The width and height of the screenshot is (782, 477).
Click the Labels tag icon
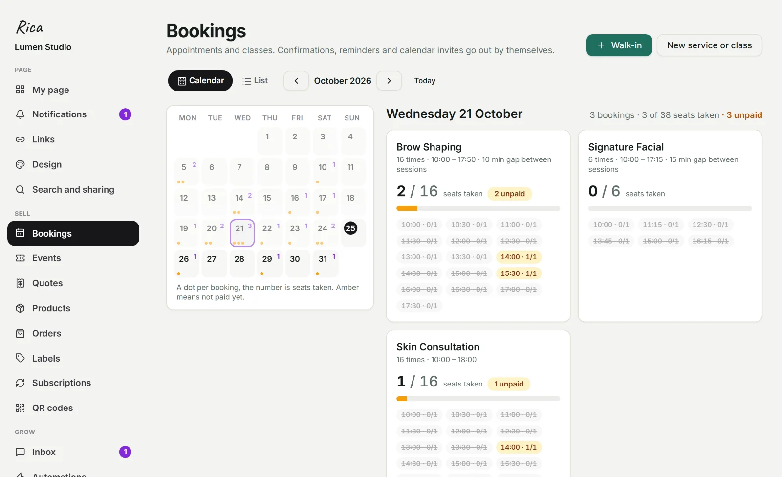tap(20, 358)
